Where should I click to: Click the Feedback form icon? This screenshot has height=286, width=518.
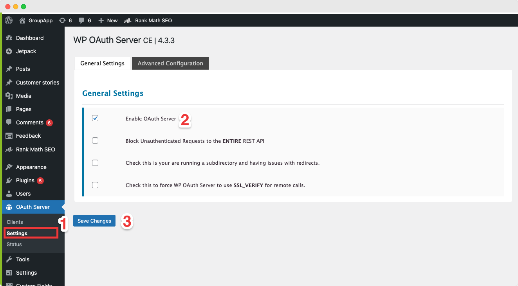click(9, 136)
